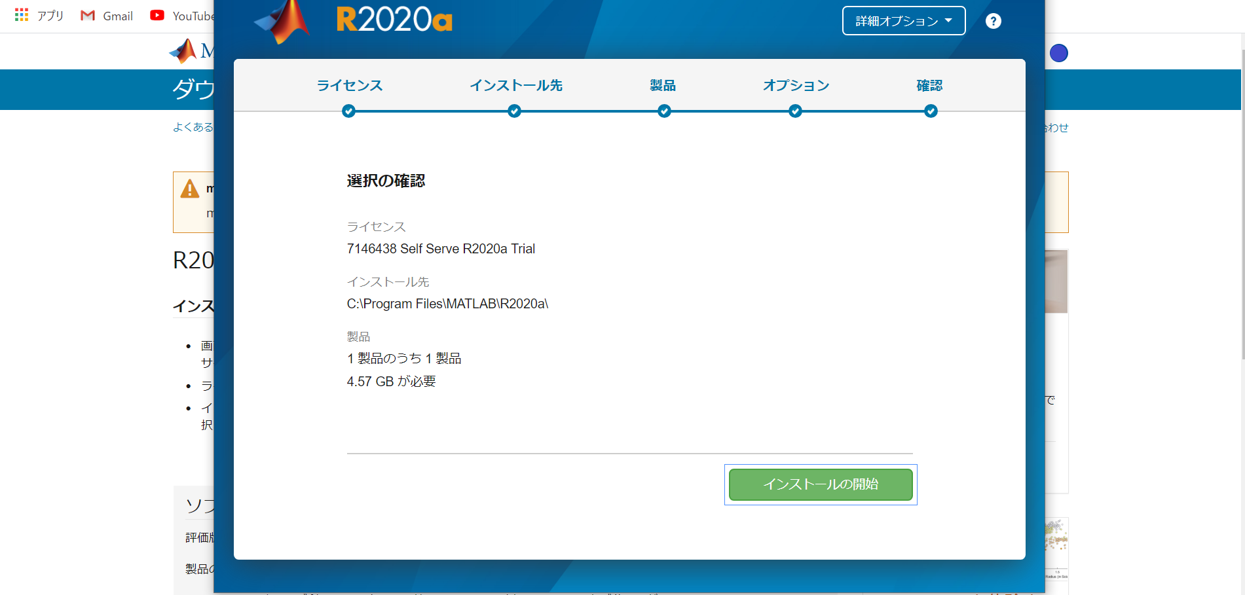Screen dimensions: 1245x595
Task: Go to the インストール先 step tab
Action: click(516, 85)
